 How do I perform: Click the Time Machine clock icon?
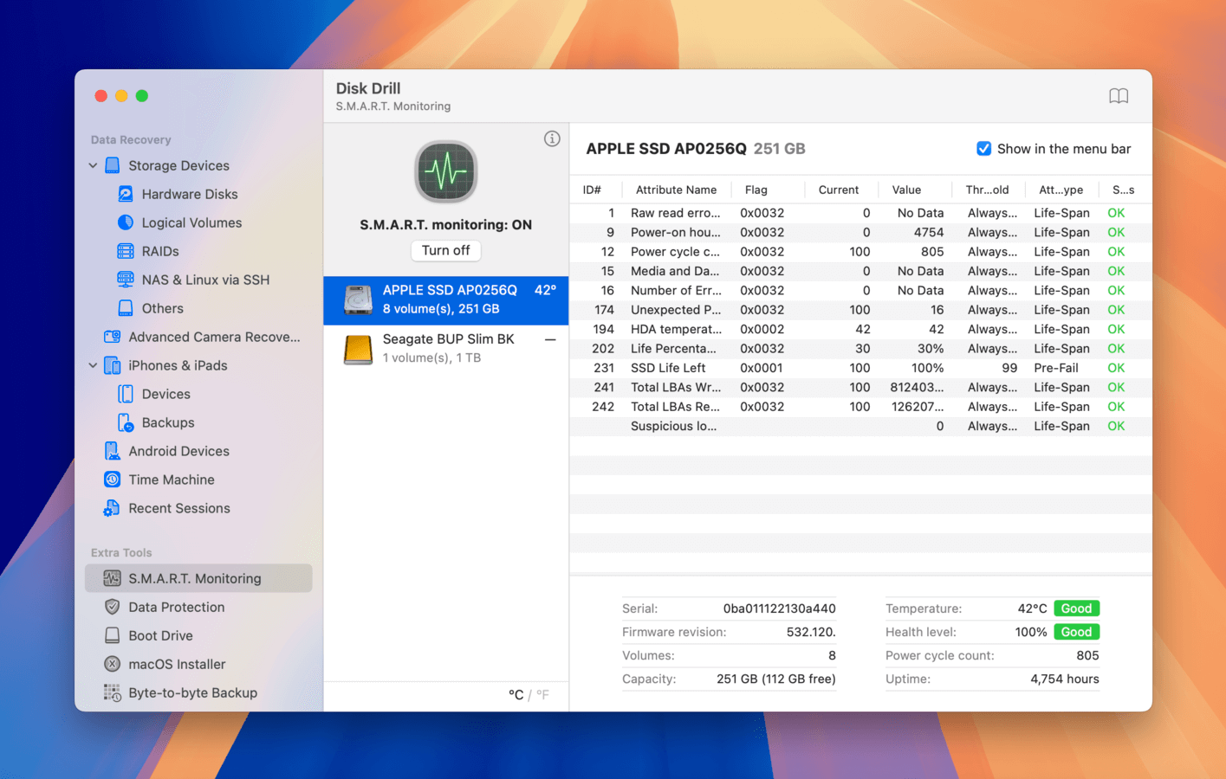[113, 480]
